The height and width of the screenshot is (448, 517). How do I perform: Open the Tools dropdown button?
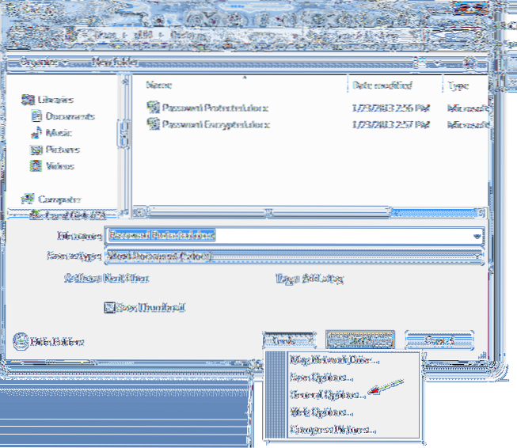click(286, 340)
